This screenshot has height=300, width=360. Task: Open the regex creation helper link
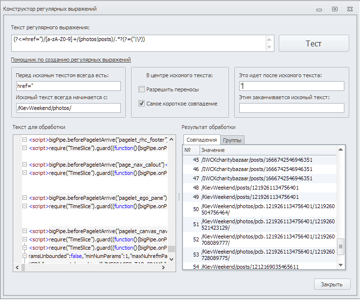[x=71, y=60]
